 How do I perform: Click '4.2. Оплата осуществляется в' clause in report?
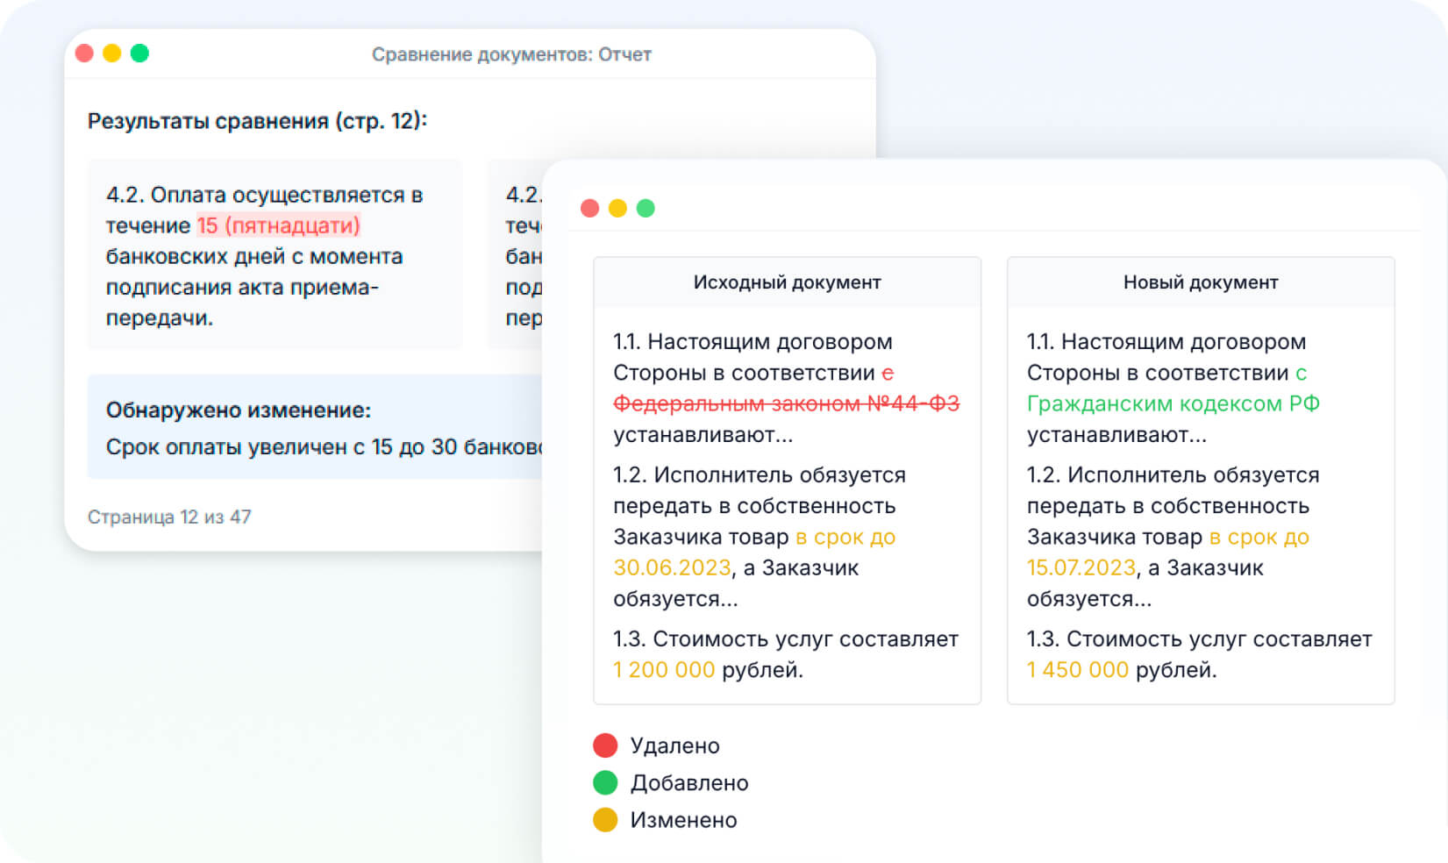pos(265,195)
